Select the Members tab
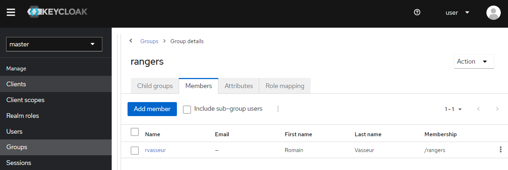Image resolution: width=508 pixels, height=170 pixels. (x=199, y=86)
